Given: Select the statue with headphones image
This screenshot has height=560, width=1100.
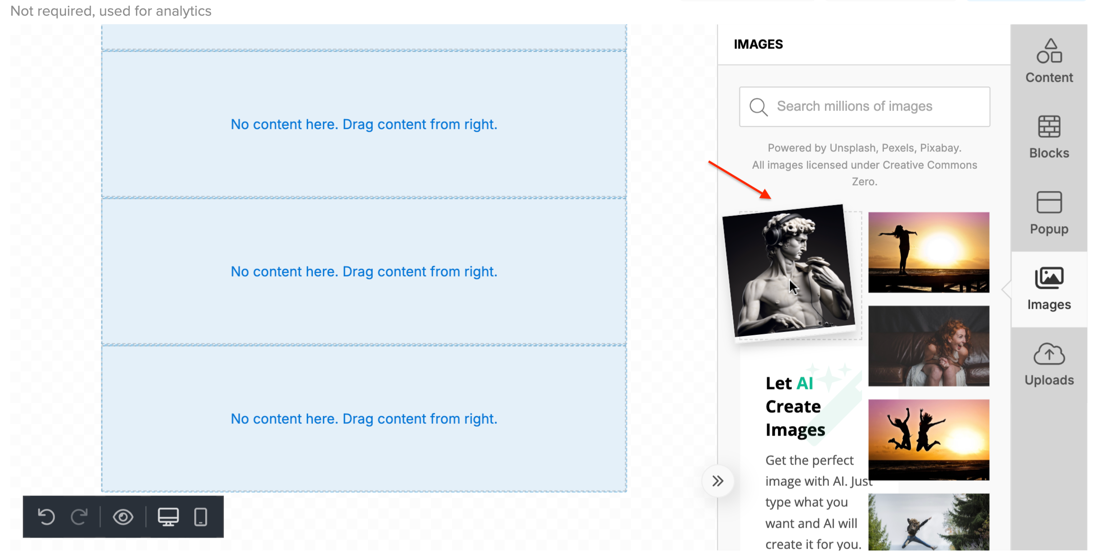Looking at the screenshot, I should tap(788, 271).
